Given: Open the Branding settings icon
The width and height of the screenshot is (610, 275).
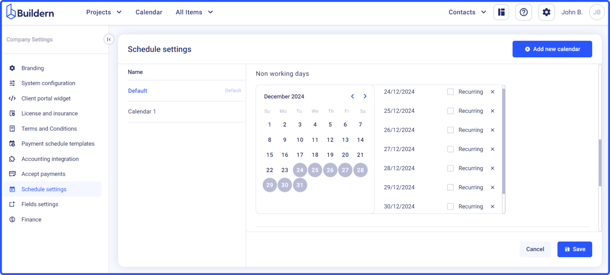Looking at the screenshot, I should point(13,68).
